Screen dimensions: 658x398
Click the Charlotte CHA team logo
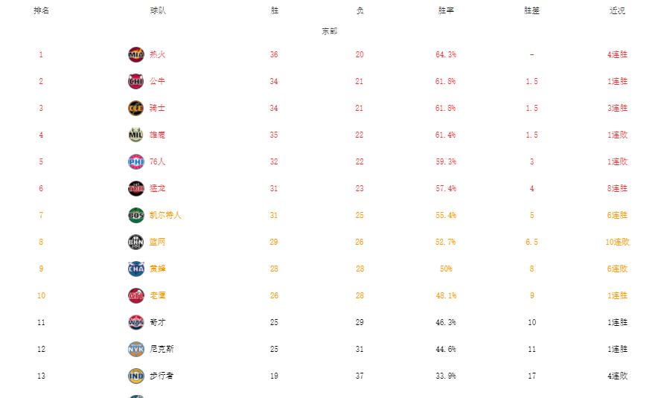point(136,269)
